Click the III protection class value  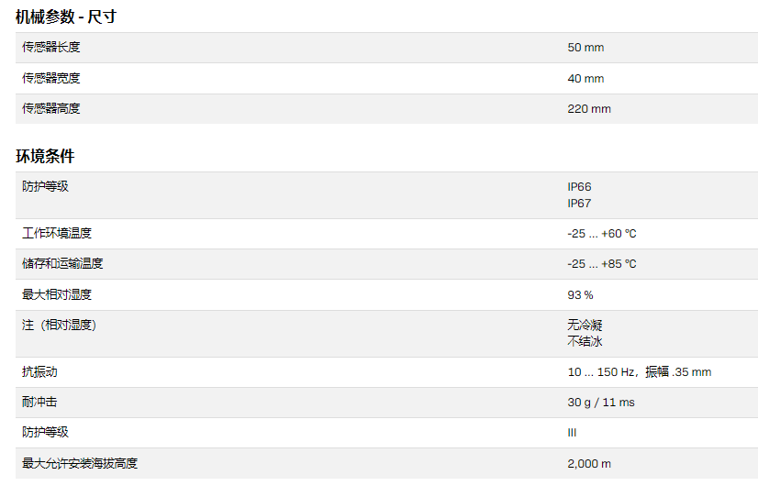pos(573,433)
